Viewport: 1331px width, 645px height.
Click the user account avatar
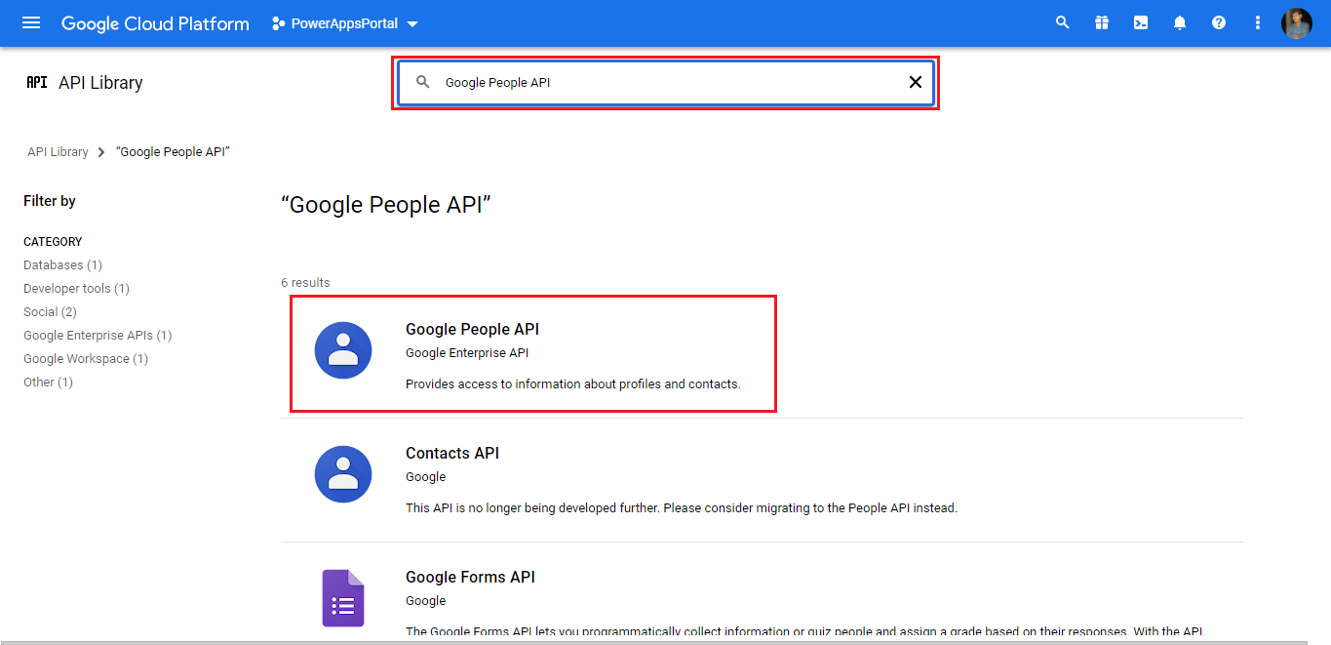pyautogui.click(x=1296, y=22)
